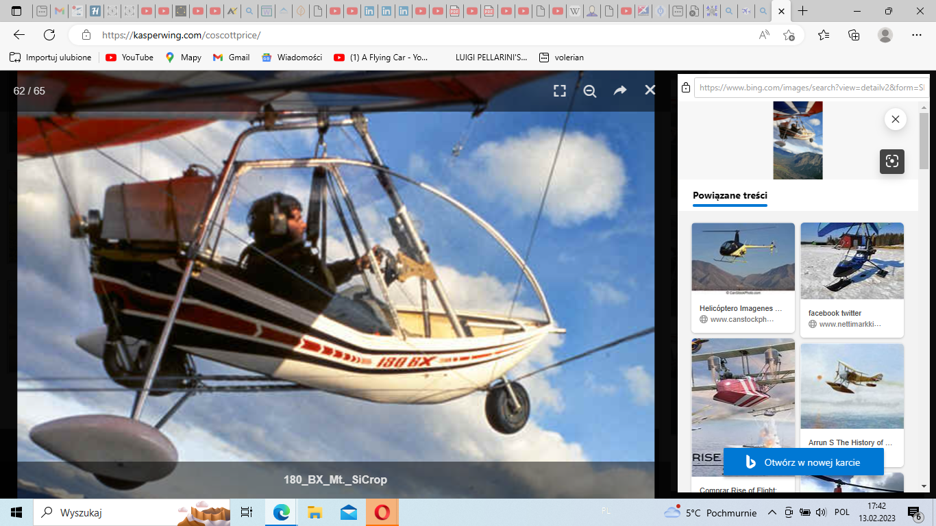936x526 pixels.
Task: Go back to the previous page
Action: click(19, 35)
